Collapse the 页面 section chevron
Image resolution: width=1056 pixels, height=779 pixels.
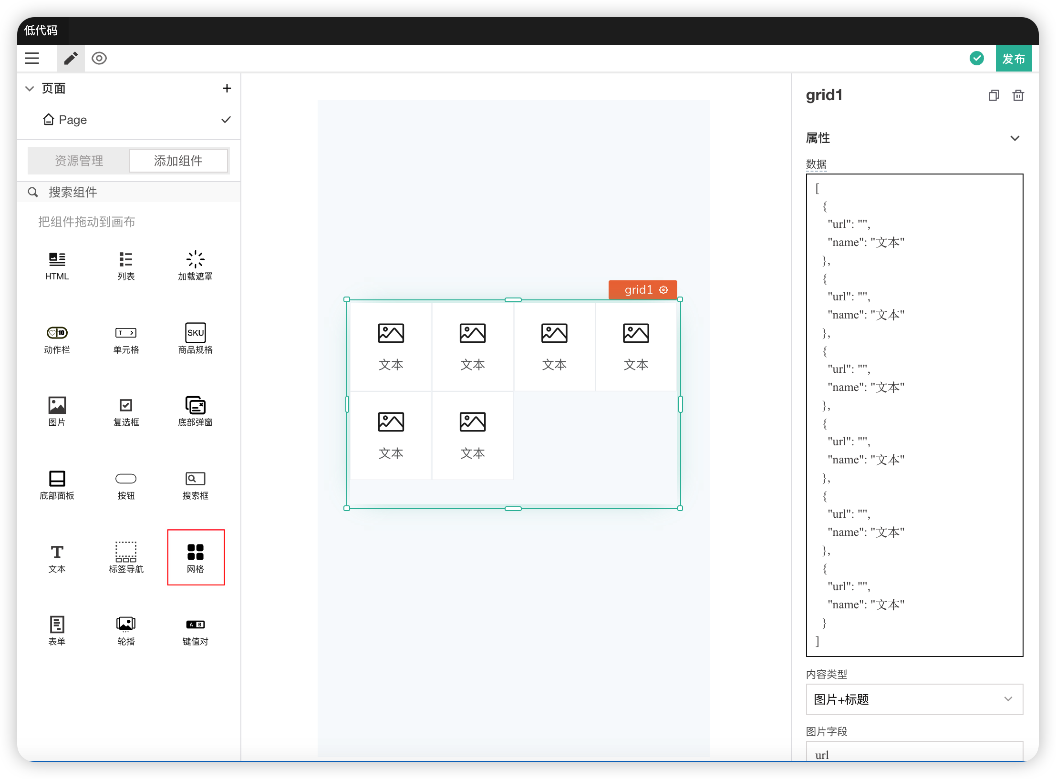coord(30,88)
